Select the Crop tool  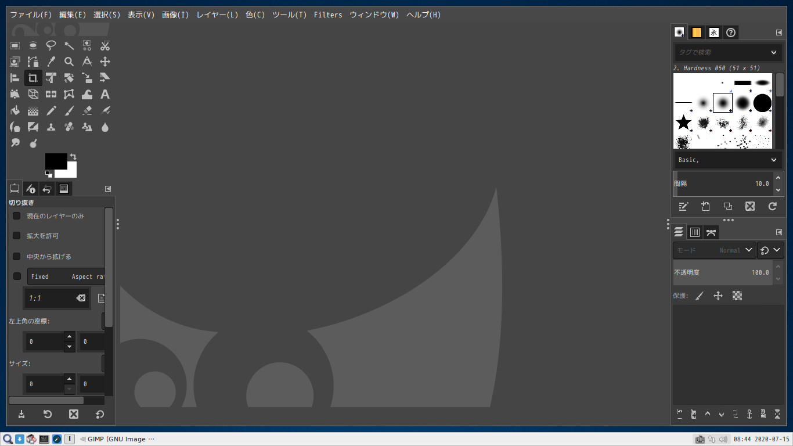coord(33,78)
